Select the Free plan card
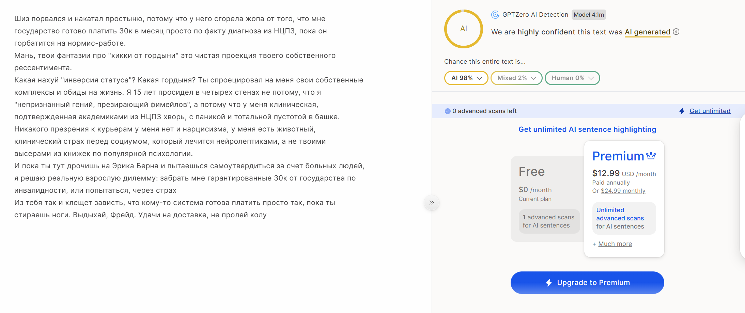Image resolution: width=745 pixels, height=313 pixels. point(547,199)
